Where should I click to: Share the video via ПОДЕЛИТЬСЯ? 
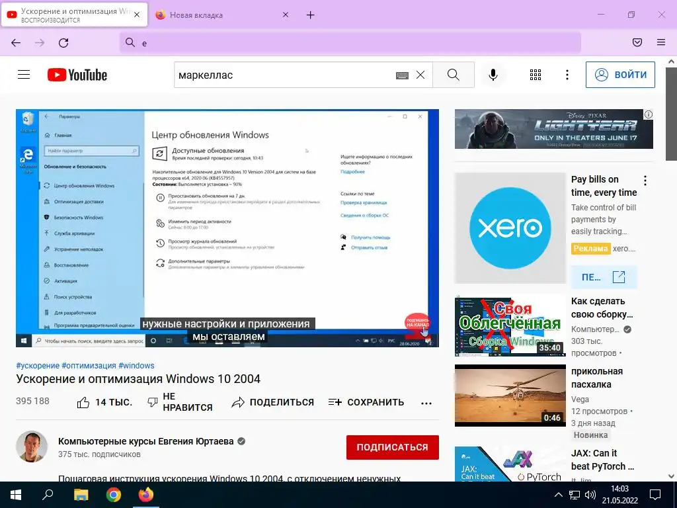click(x=272, y=403)
